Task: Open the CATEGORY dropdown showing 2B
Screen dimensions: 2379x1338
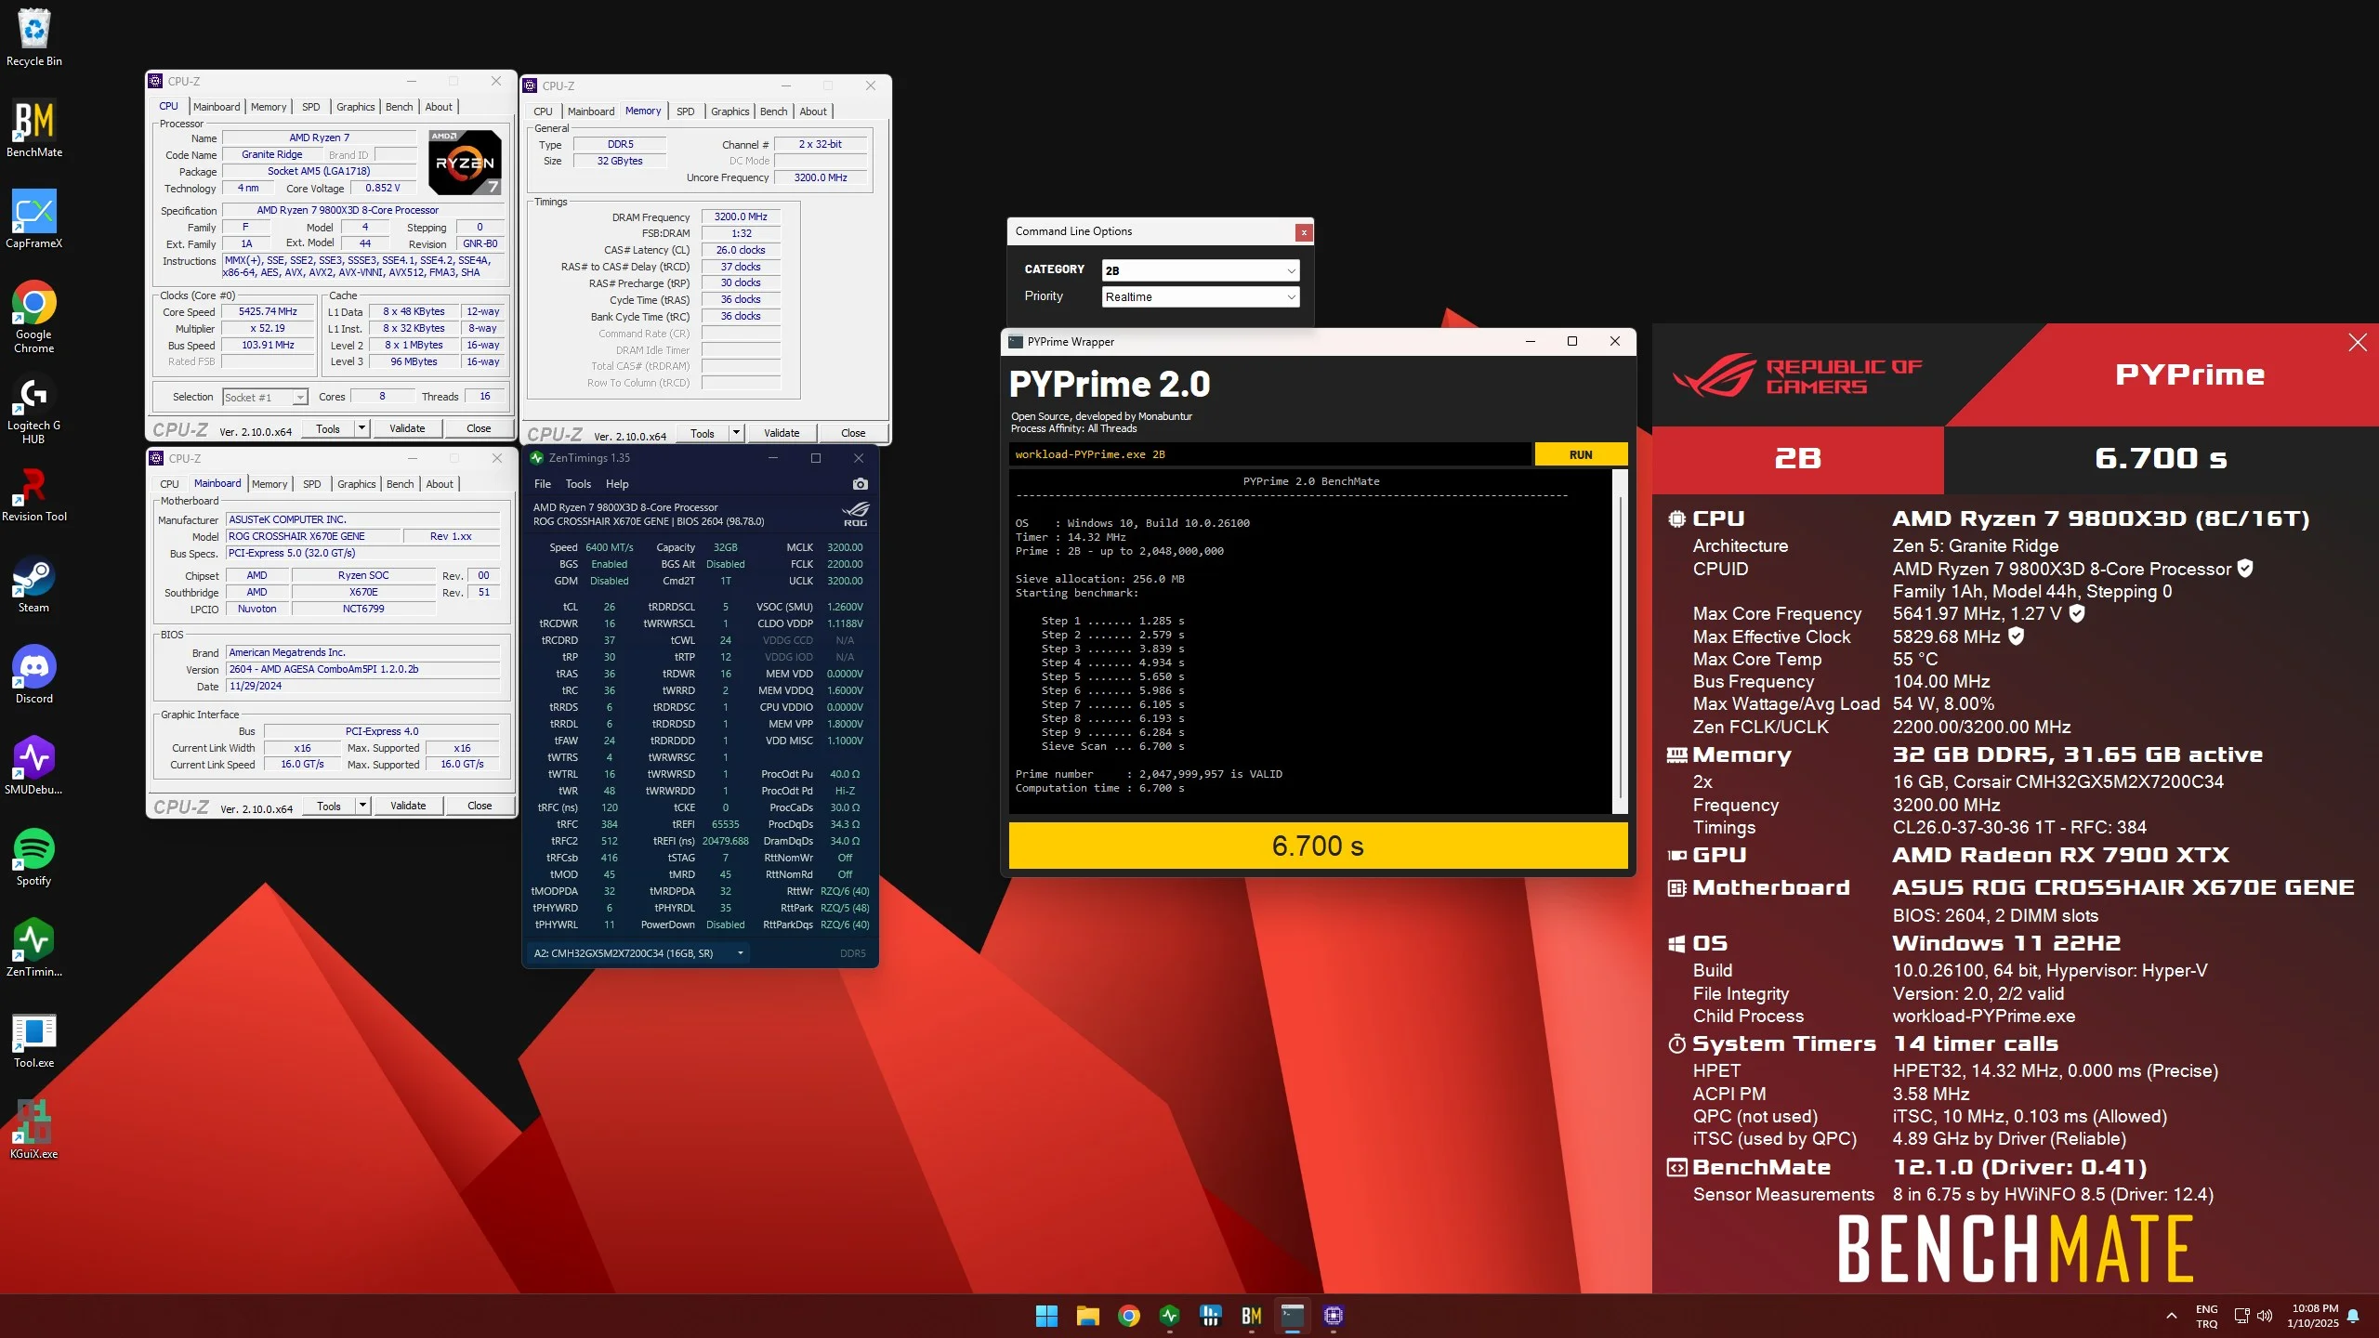Action: 1200,270
